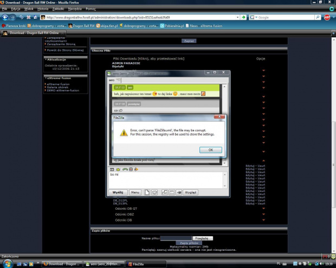Image resolution: width=336 pixels, height=268 pixels.
Task: Click the volume speaker tray icon
Action: [321, 264]
